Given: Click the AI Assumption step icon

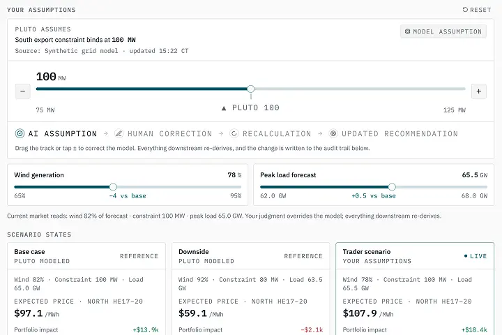Looking at the screenshot, I should pos(20,133).
